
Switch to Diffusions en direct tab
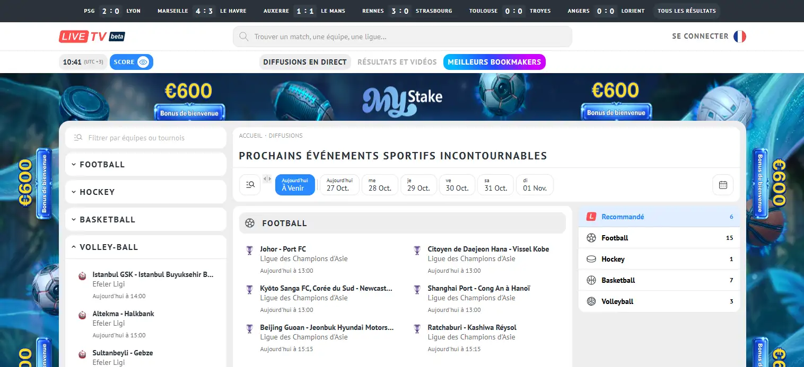(305, 62)
